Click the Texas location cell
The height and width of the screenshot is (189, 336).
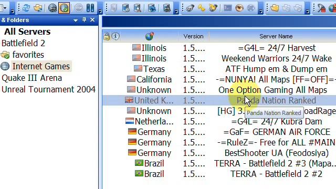pos(149,69)
